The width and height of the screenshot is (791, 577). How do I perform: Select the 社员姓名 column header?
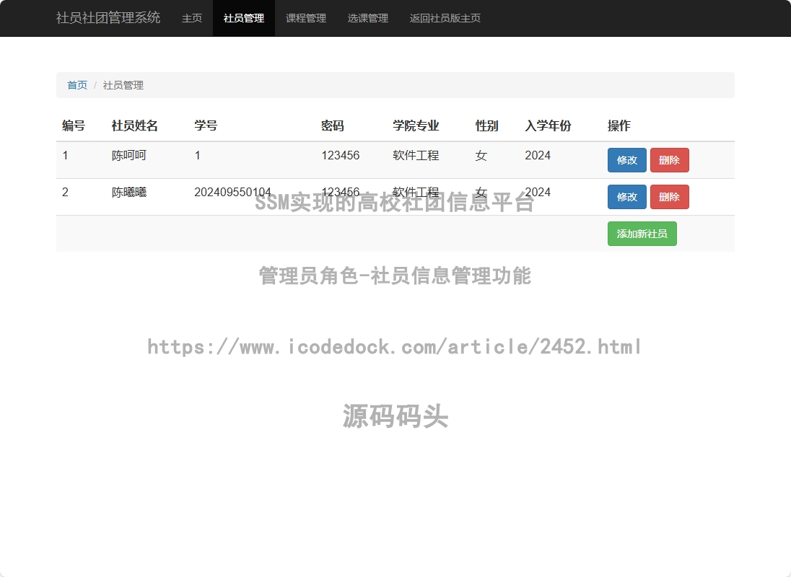pyautogui.click(x=135, y=125)
